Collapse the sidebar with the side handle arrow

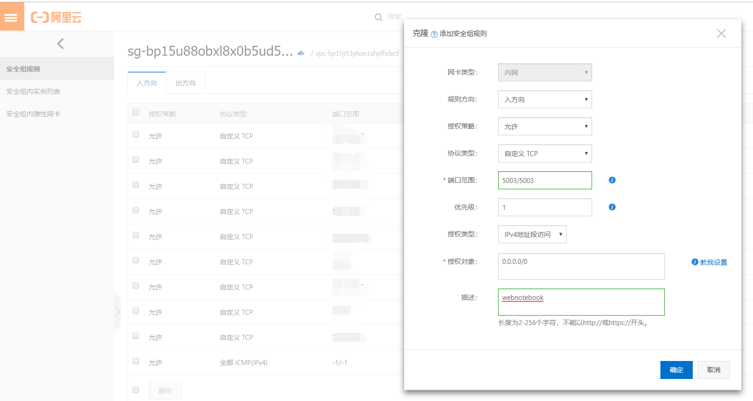(x=118, y=312)
